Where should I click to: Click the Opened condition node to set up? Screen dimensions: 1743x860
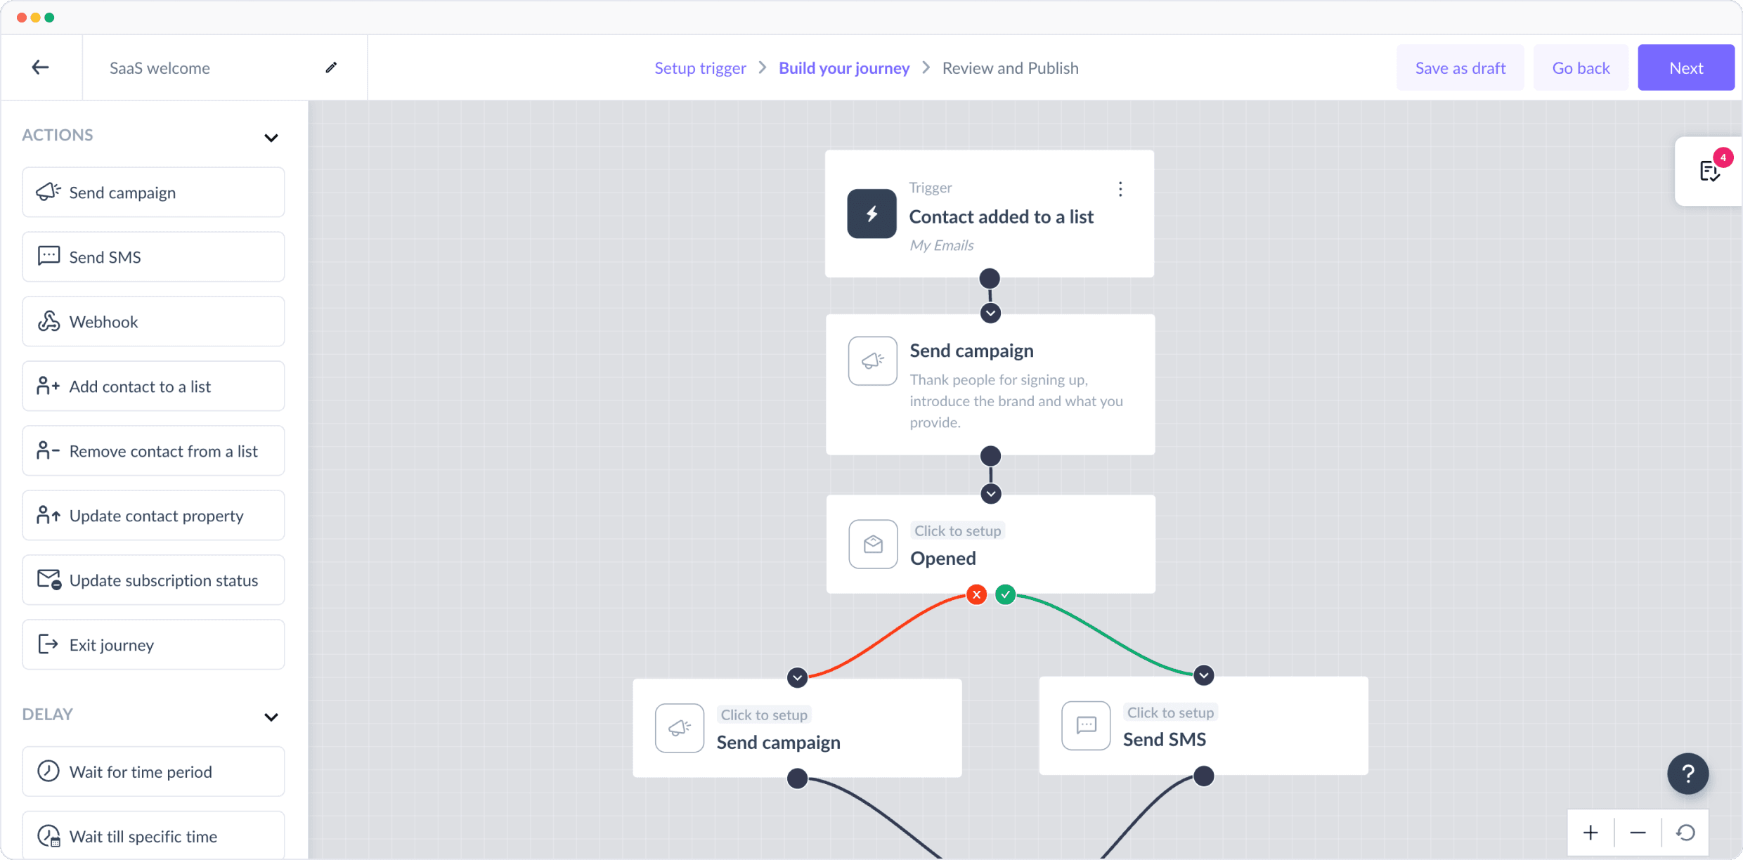(990, 545)
